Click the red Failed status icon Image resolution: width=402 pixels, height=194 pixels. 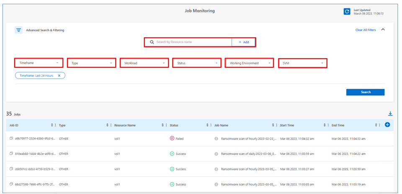[x=172, y=139]
